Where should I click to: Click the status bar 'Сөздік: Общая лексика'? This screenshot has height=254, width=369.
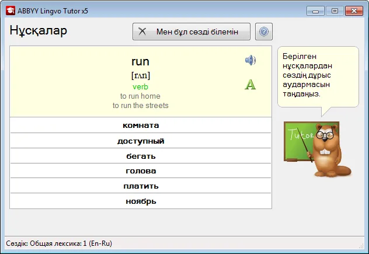pos(59,243)
